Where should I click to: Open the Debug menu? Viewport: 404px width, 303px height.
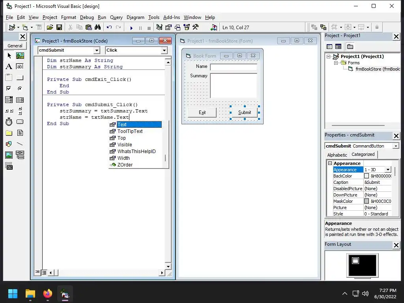point(87,17)
